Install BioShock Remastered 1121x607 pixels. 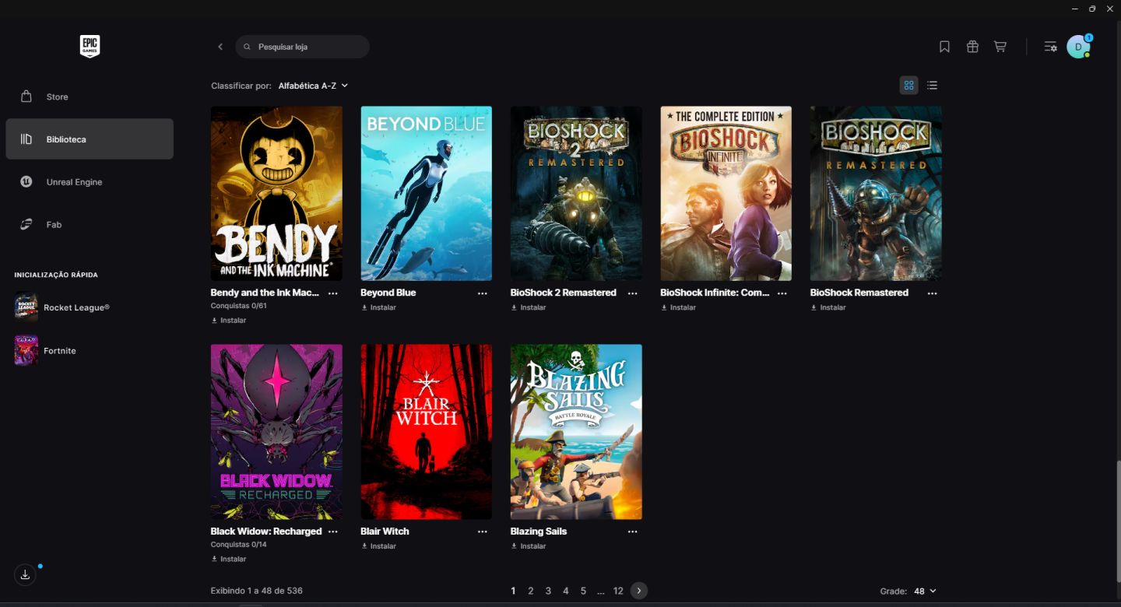828,307
